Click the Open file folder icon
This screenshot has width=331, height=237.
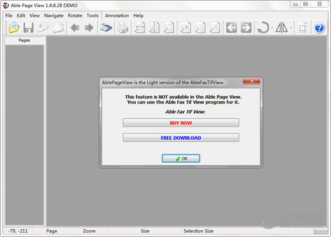pyautogui.click(x=14, y=27)
